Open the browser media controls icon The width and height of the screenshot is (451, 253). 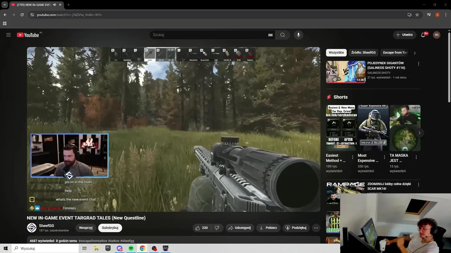[429, 15]
